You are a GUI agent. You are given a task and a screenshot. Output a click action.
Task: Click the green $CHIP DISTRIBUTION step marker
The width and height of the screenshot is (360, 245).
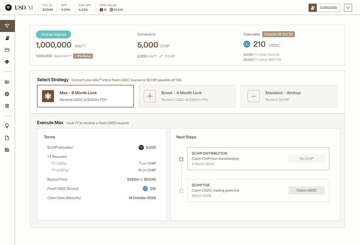pyautogui.click(x=181, y=159)
